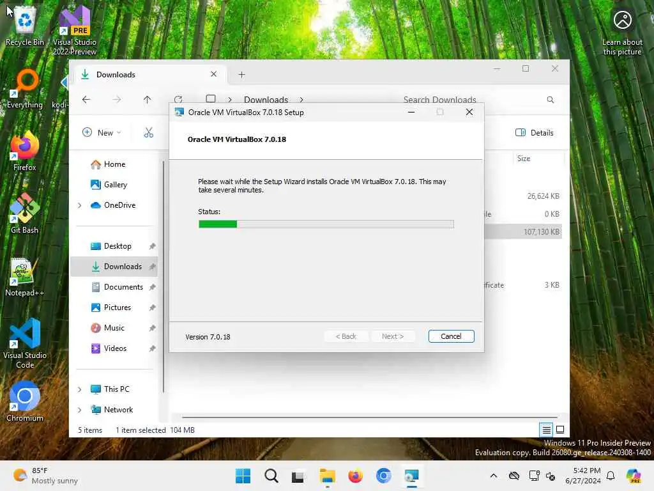Open taskbar Search

coord(271,476)
